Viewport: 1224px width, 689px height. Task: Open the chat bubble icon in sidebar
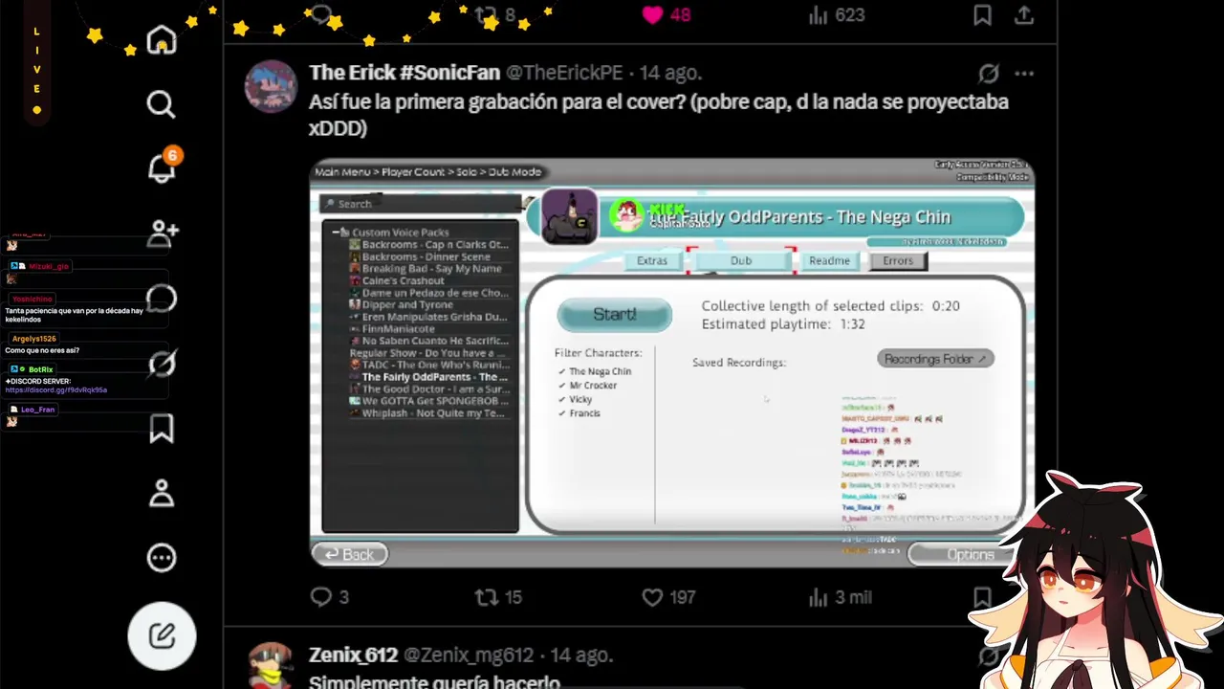162,299
